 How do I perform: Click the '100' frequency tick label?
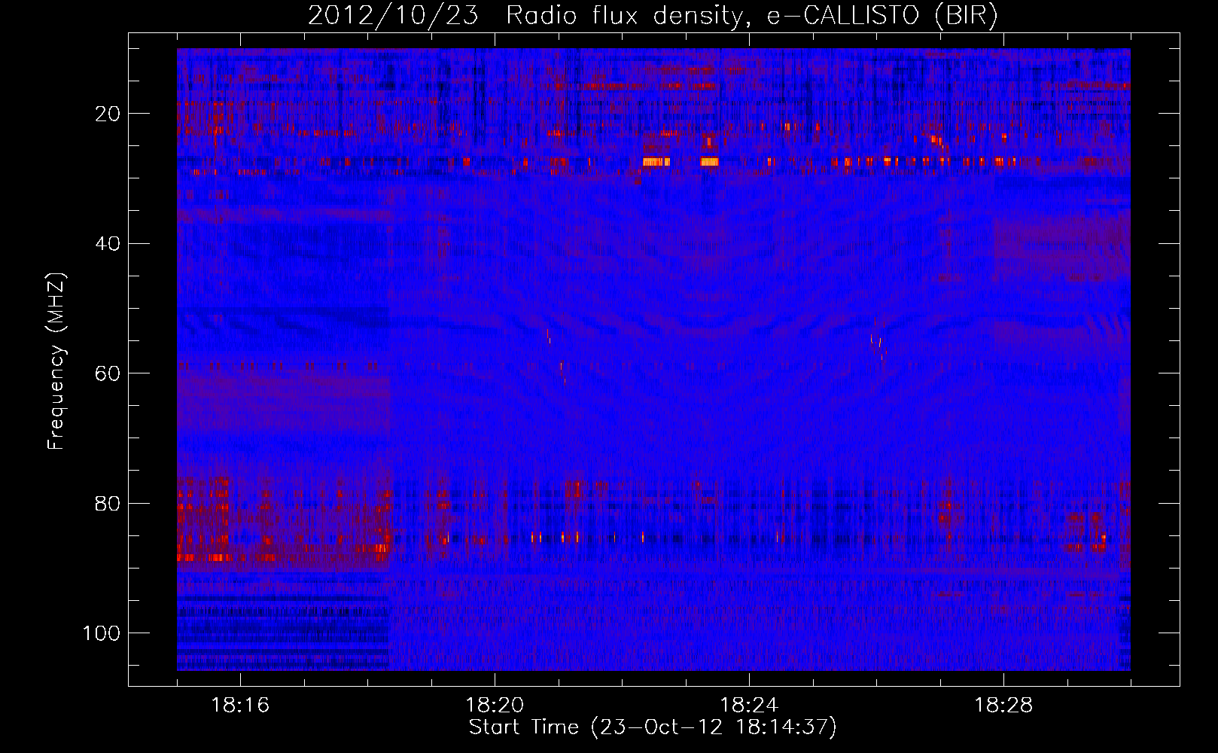click(x=102, y=633)
